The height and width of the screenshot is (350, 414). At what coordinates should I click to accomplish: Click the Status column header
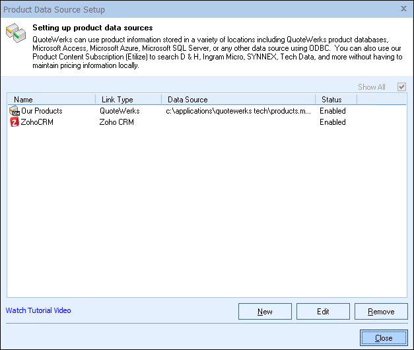335,100
